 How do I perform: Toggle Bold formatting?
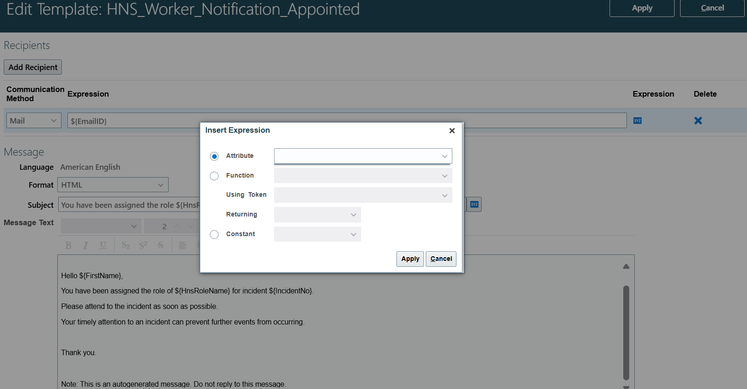(68, 245)
